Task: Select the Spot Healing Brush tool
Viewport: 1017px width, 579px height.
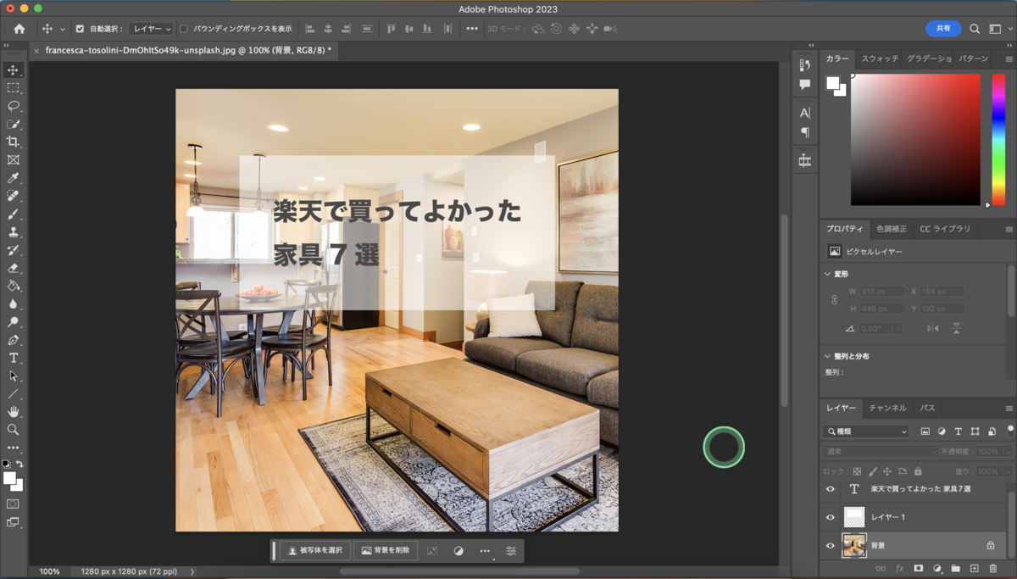Action: (13, 196)
